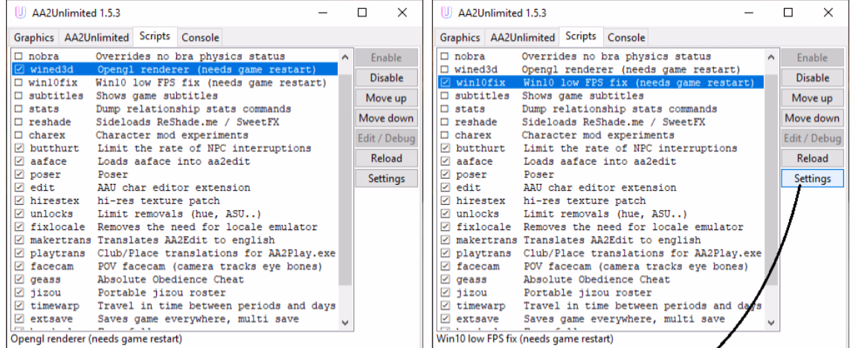Click scroll up arrow in right script list

770,56
